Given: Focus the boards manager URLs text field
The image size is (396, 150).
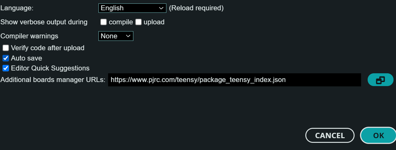Looking at the screenshot, I should 234,80.
